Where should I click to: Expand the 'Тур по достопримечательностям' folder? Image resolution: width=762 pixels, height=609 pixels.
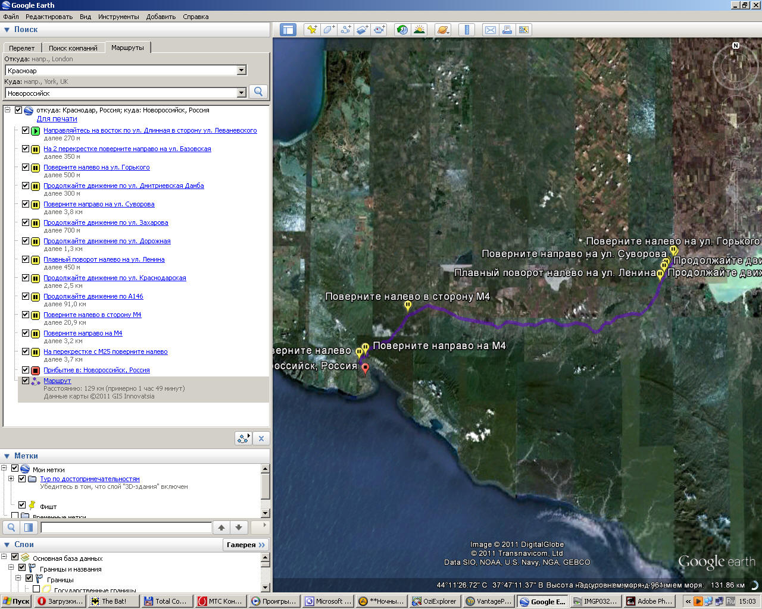click(11, 479)
